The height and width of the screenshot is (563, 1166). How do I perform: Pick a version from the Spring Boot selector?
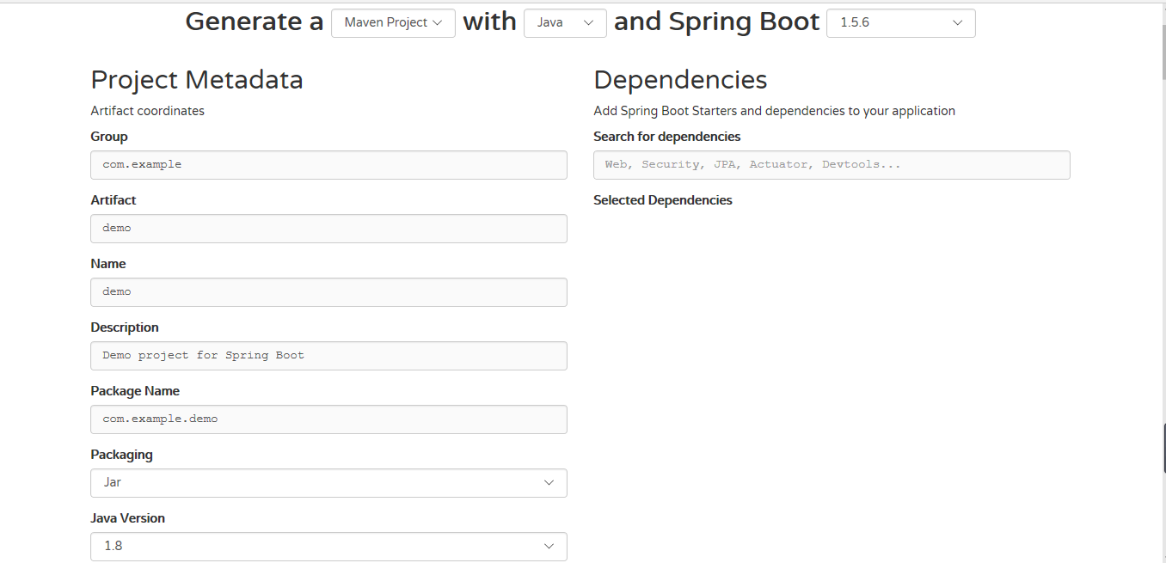pos(899,23)
